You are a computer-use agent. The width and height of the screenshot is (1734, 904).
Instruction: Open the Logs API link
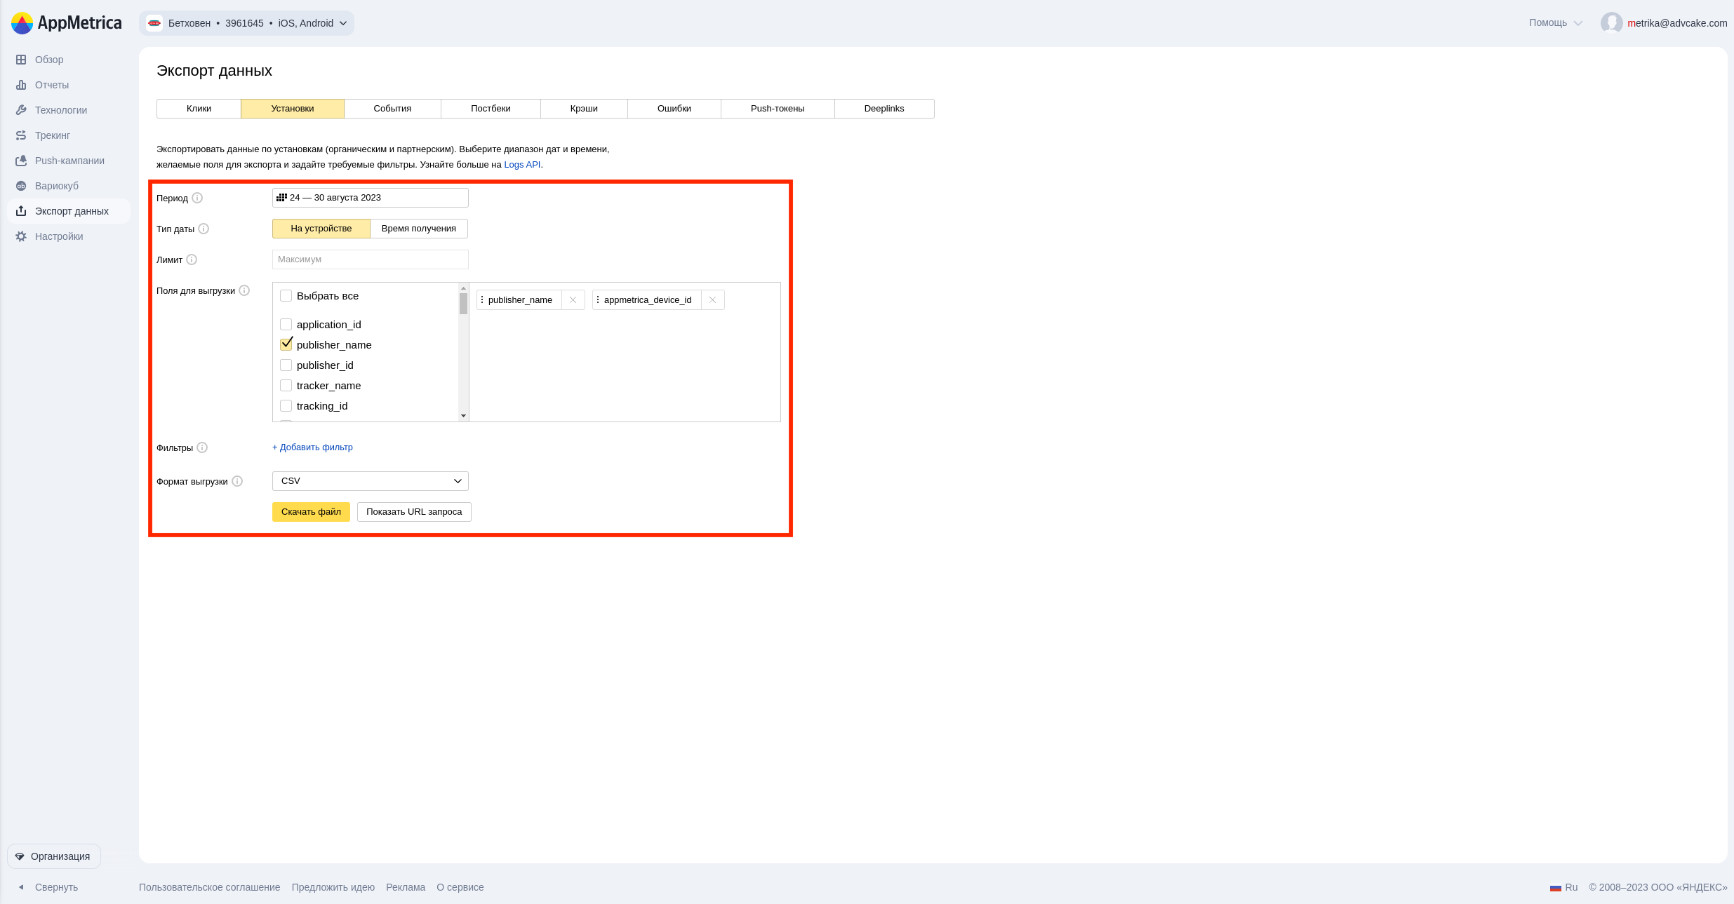522,165
